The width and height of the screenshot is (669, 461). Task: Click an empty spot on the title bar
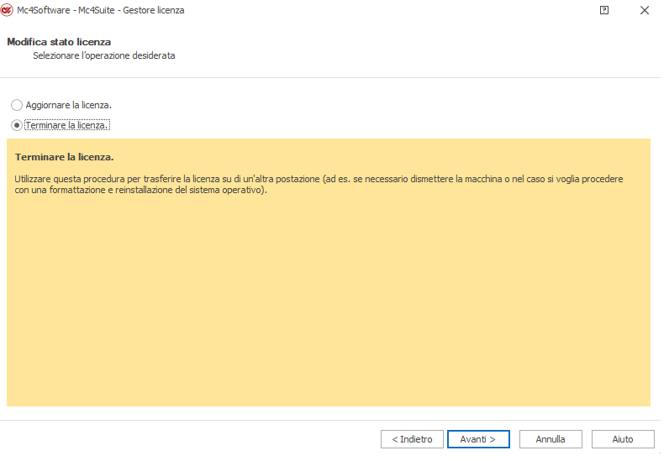tap(378, 10)
